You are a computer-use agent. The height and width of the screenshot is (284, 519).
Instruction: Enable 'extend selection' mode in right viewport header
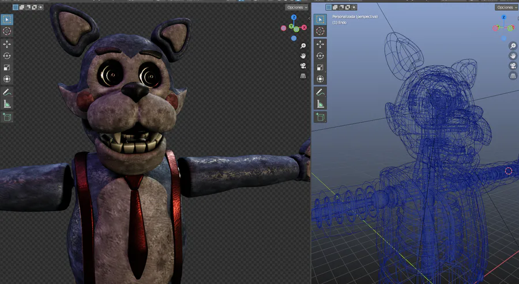pyautogui.click(x=335, y=7)
